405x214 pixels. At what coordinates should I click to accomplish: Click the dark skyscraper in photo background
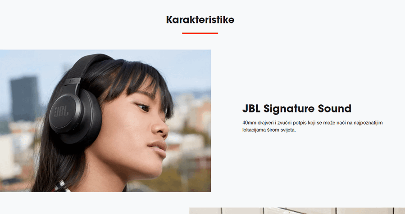click(25, 98)
